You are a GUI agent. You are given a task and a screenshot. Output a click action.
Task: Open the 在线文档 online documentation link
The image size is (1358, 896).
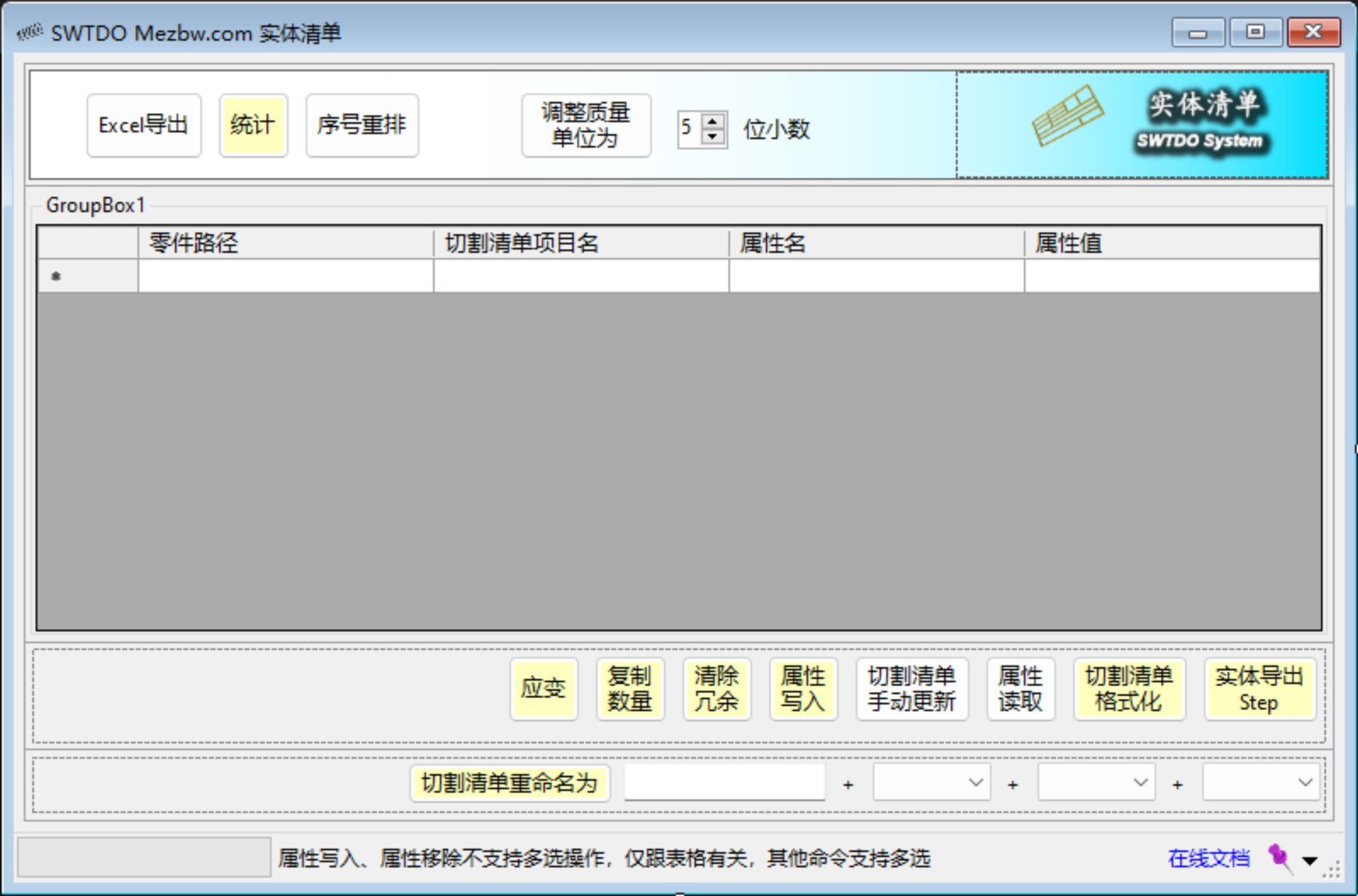(1209, 859)
